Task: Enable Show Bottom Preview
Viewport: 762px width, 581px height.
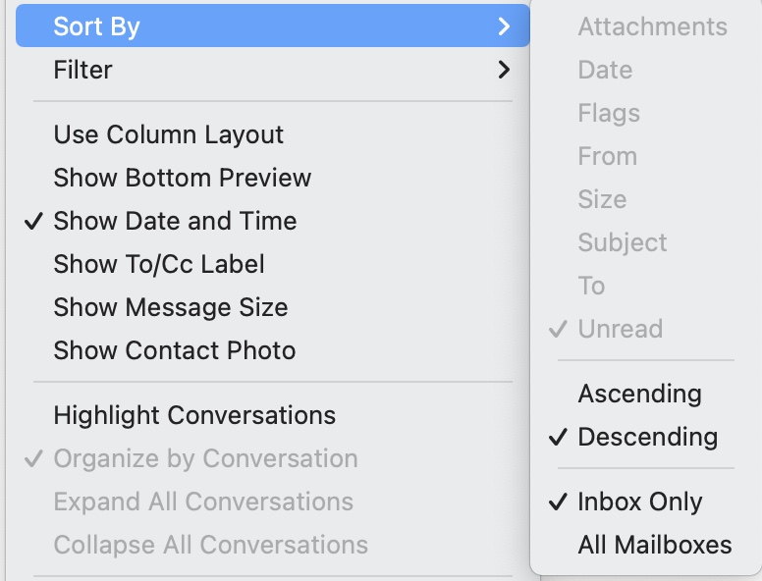Action: point(182,178)
